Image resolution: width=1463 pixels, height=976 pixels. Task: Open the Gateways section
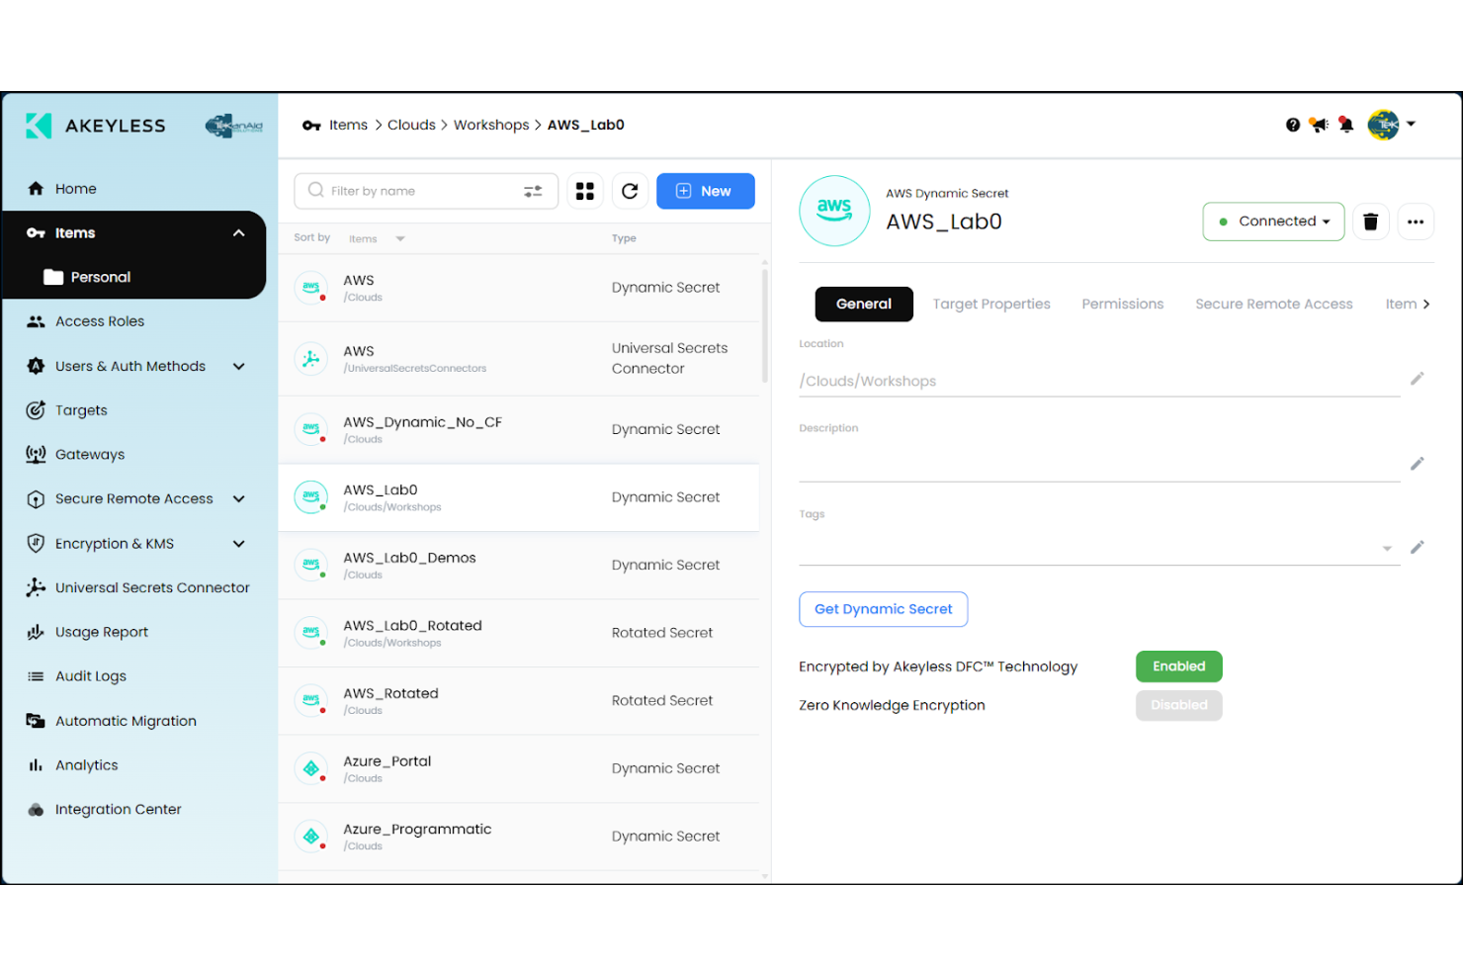click(36, 454)
